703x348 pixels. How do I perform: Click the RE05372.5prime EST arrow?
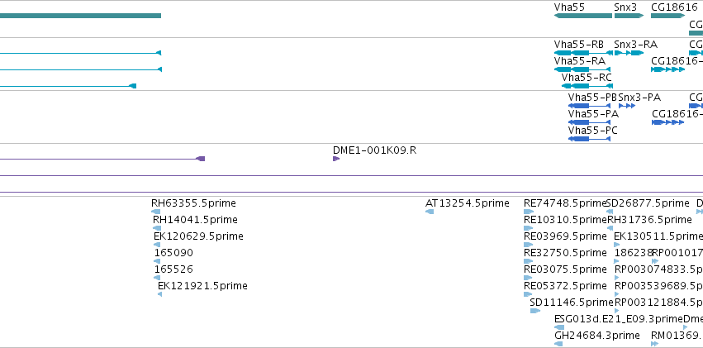click(x=528, y=294)
